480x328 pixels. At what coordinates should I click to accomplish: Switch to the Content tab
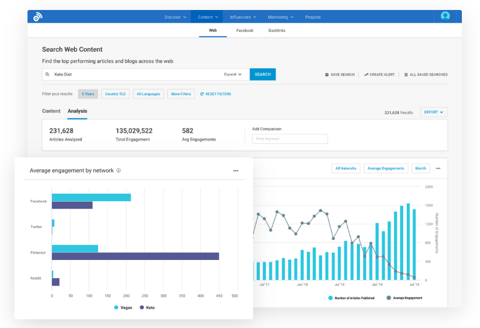pyautogui.click(x=51, y=111)
